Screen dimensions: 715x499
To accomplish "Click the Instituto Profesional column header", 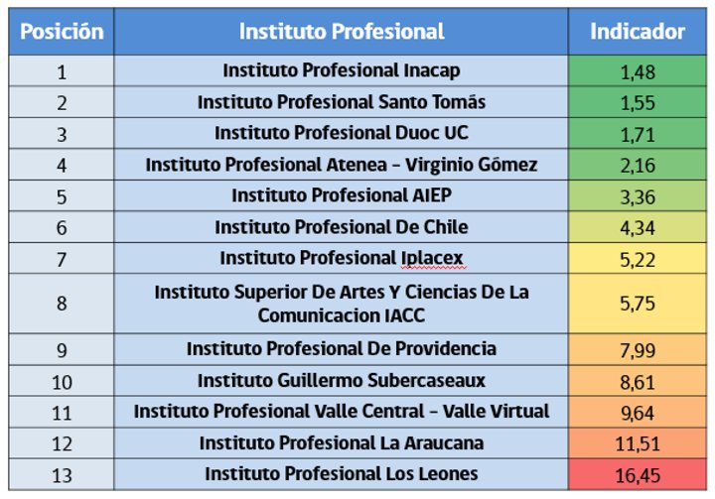I will [x=341, y=32].
